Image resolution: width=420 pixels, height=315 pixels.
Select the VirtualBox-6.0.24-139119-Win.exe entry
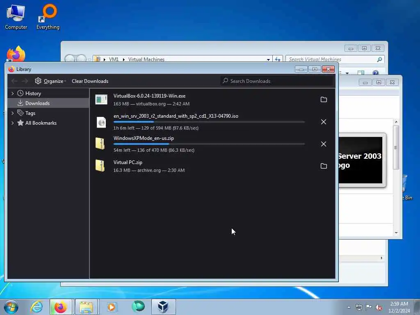coord(212,100)
